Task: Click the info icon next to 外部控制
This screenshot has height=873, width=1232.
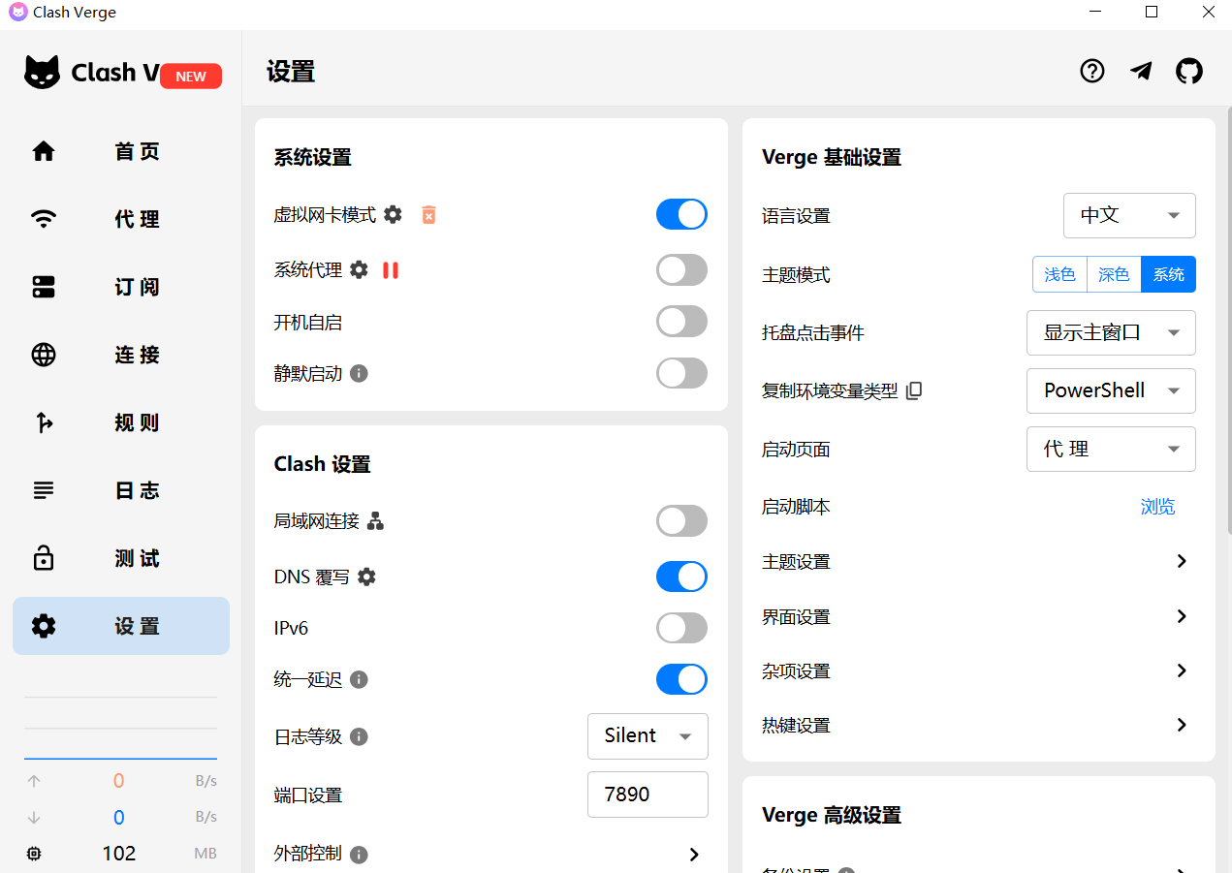Action: (x=359, y=854)
